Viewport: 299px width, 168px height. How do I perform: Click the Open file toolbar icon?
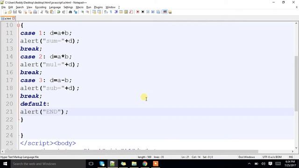click(10, 12)
